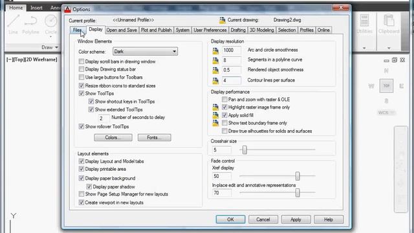Enable Use large buttons for Toolbars

(82, 77)
